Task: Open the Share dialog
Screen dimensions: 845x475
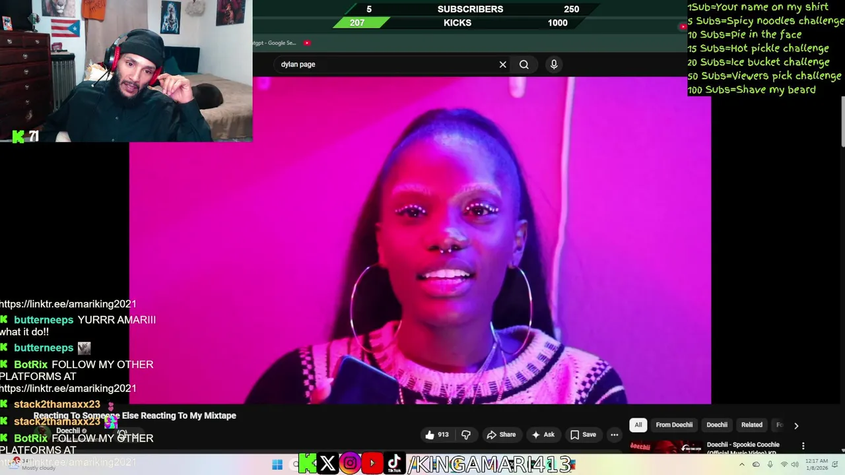Action: click(501, 435)
